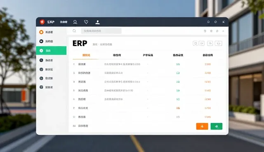This screenshot has height=152, width=264.
Task: Click the green button at bottom right
Action: [x=216, y=126]
